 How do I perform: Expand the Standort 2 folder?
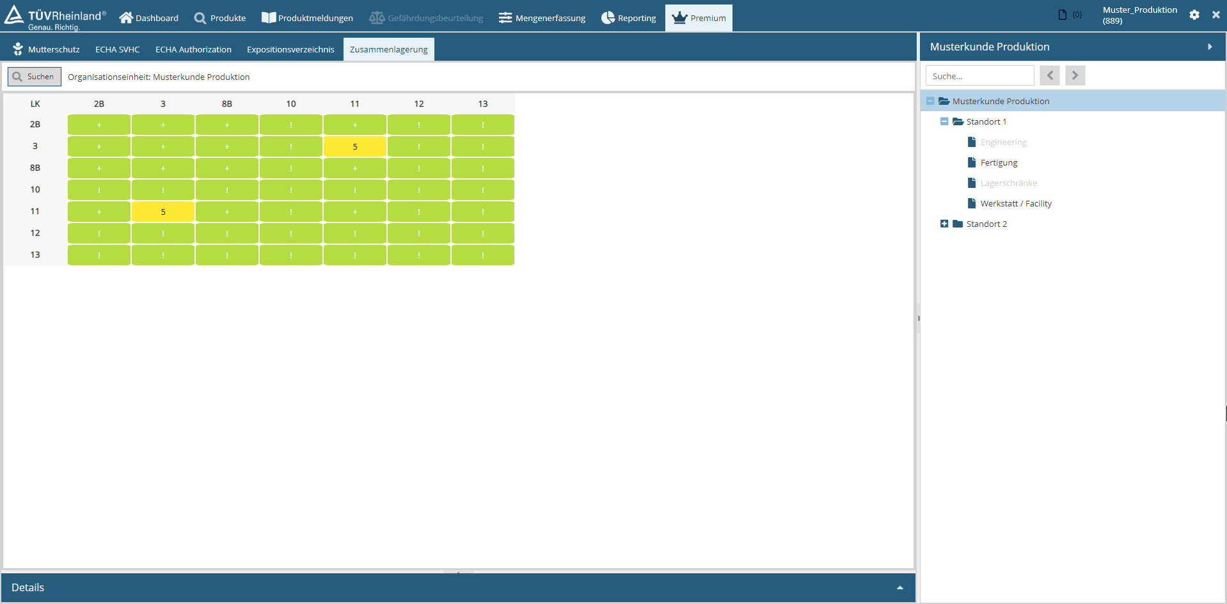point(944,224)
